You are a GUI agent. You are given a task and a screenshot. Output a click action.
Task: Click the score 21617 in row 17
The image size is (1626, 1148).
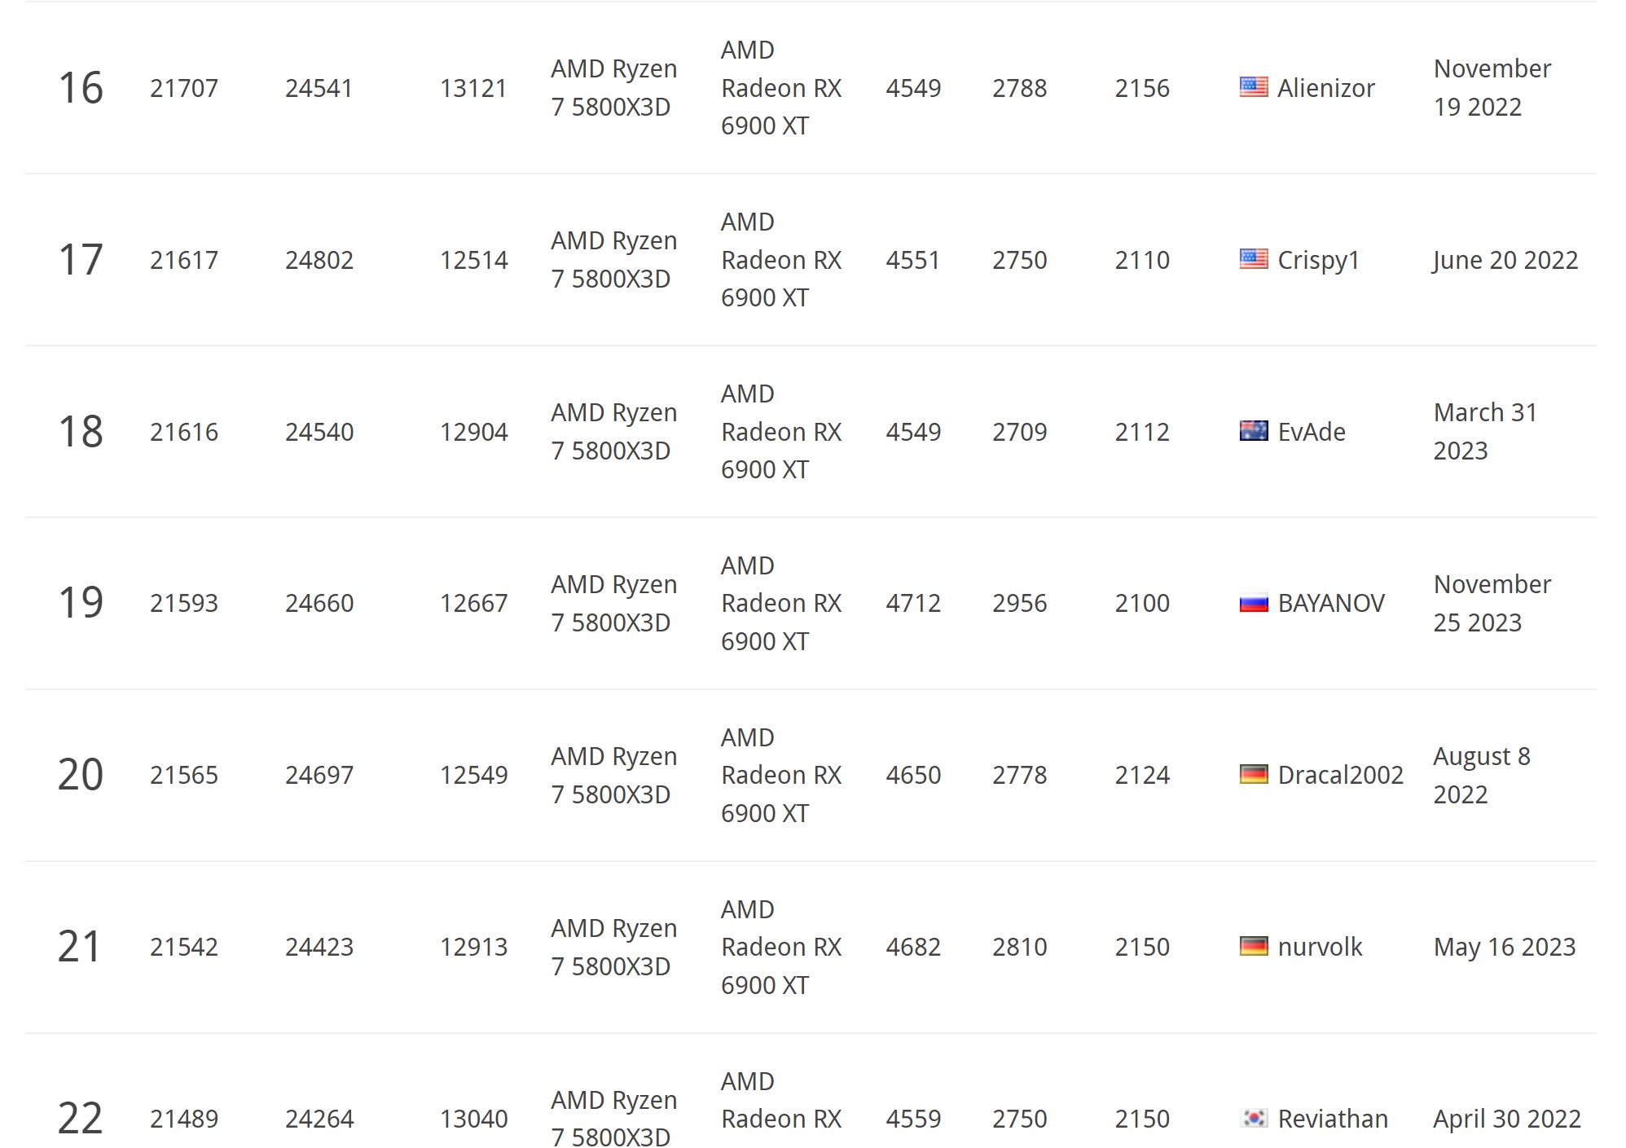click(x=184, y=260)
